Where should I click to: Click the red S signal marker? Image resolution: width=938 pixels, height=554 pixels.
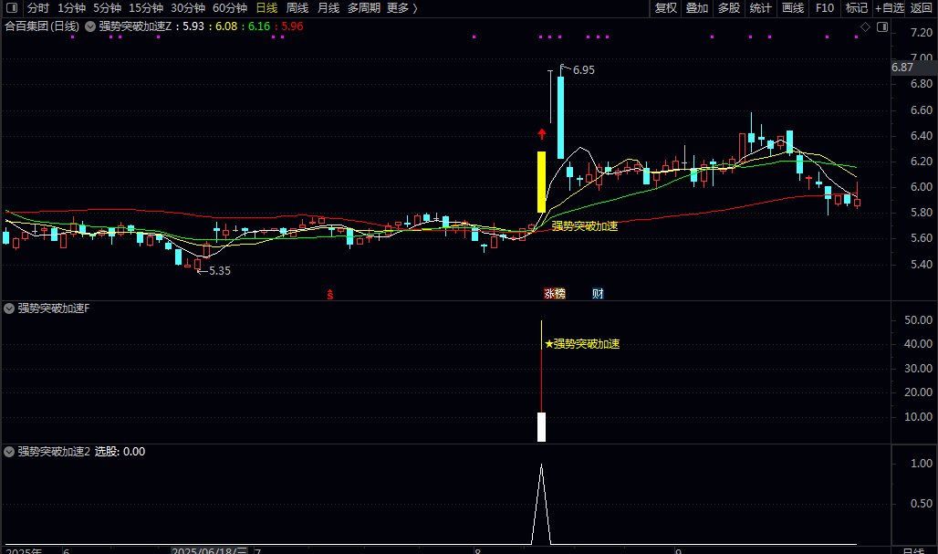(x=329, y=294)
